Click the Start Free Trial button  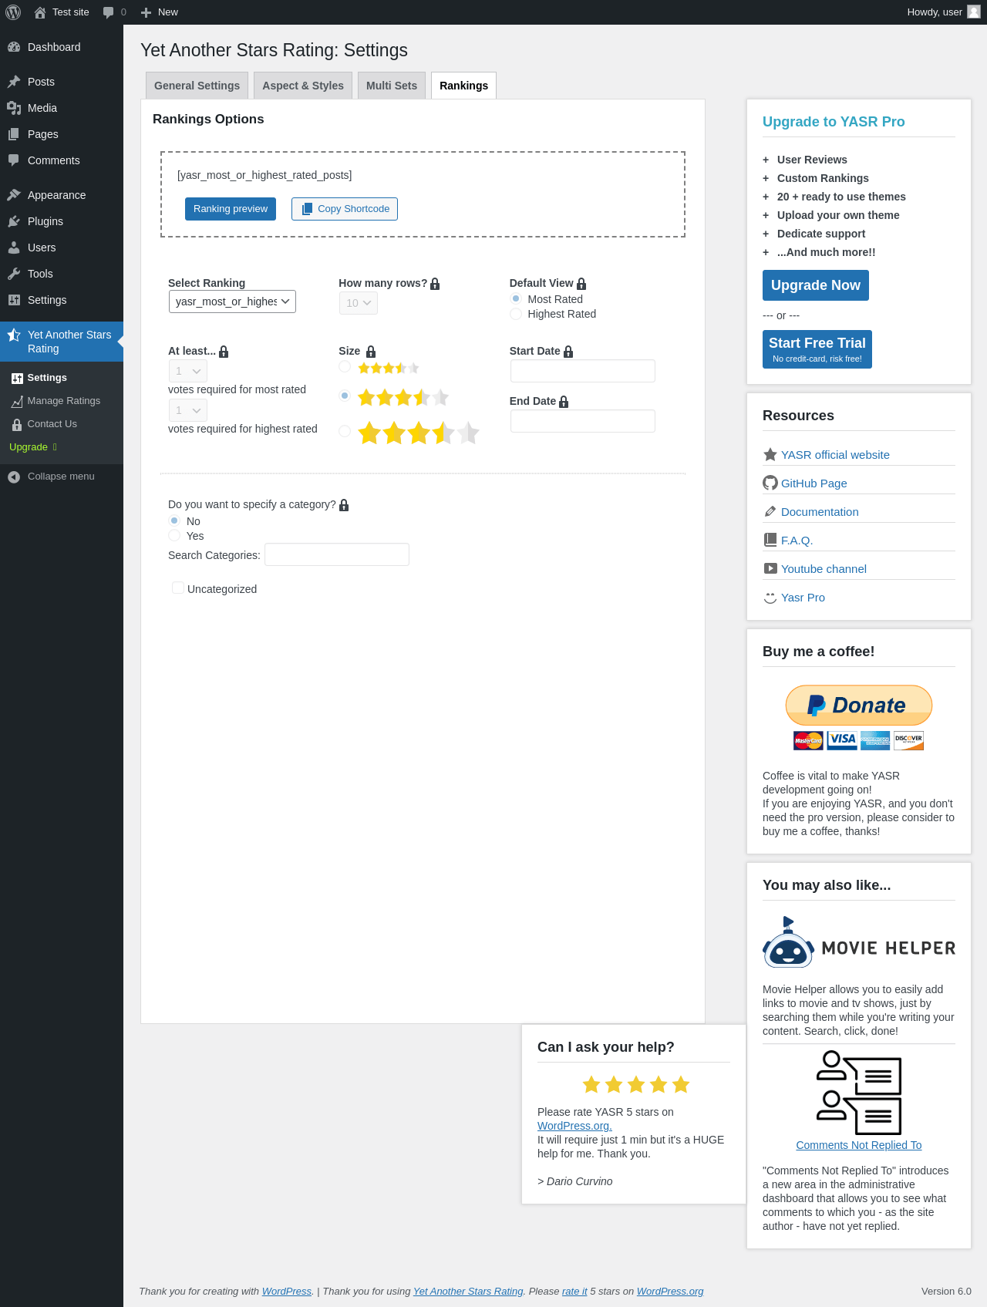coord(817,349)
